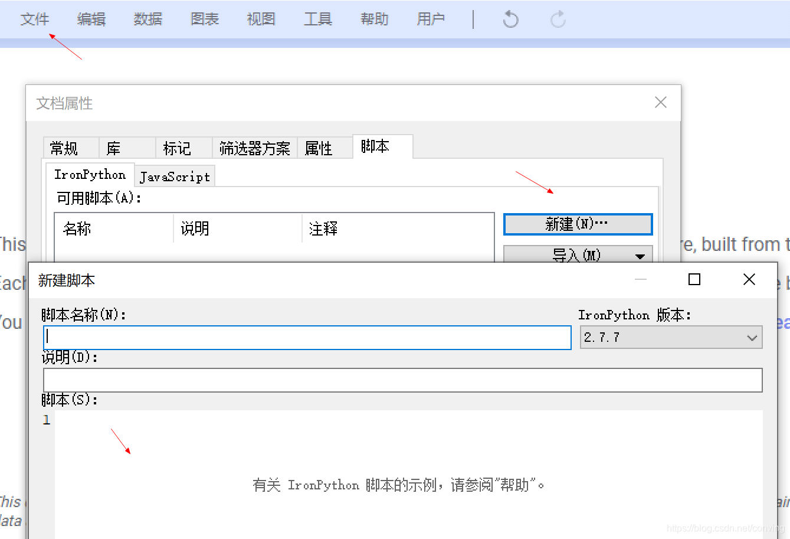Open the 数据 menu
The height and width of the screenshot is (539, 790).
pos(147,19)
